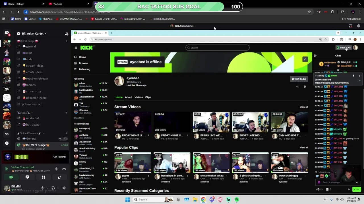364x204 pixels.
Task: Open Discord help icon
Action: 359,26
